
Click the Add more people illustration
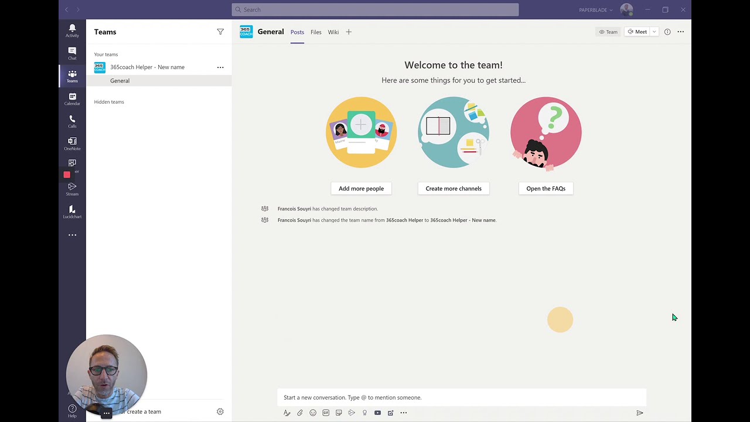tap(361, 132)
